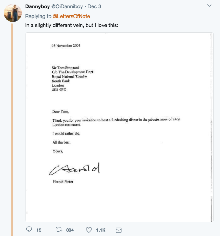Click the letter's date 05 November 2001
Screen dimensions: 220x236
click(66, 46)
